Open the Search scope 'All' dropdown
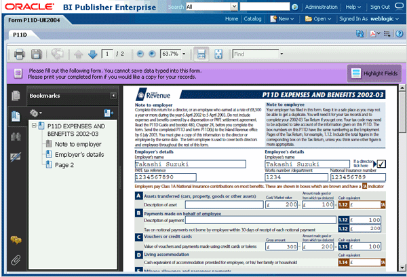The width and height of the screenshot is (407, 277). [x=234, y=7]
